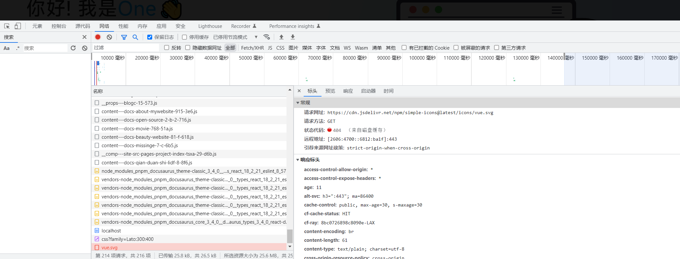Filter by Fetch/XHR requests
680x259 pixels.
[252, 48]
